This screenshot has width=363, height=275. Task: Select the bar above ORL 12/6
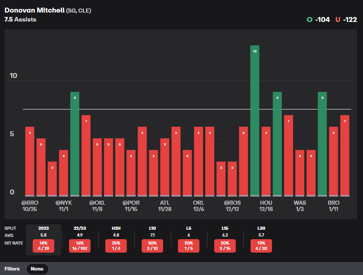point(199,161)
